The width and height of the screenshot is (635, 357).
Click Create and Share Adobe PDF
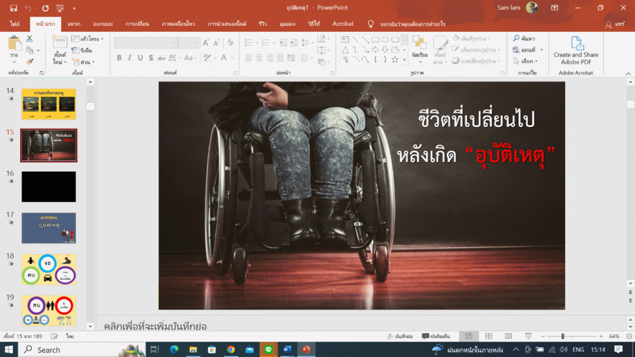tap(575, 51)
